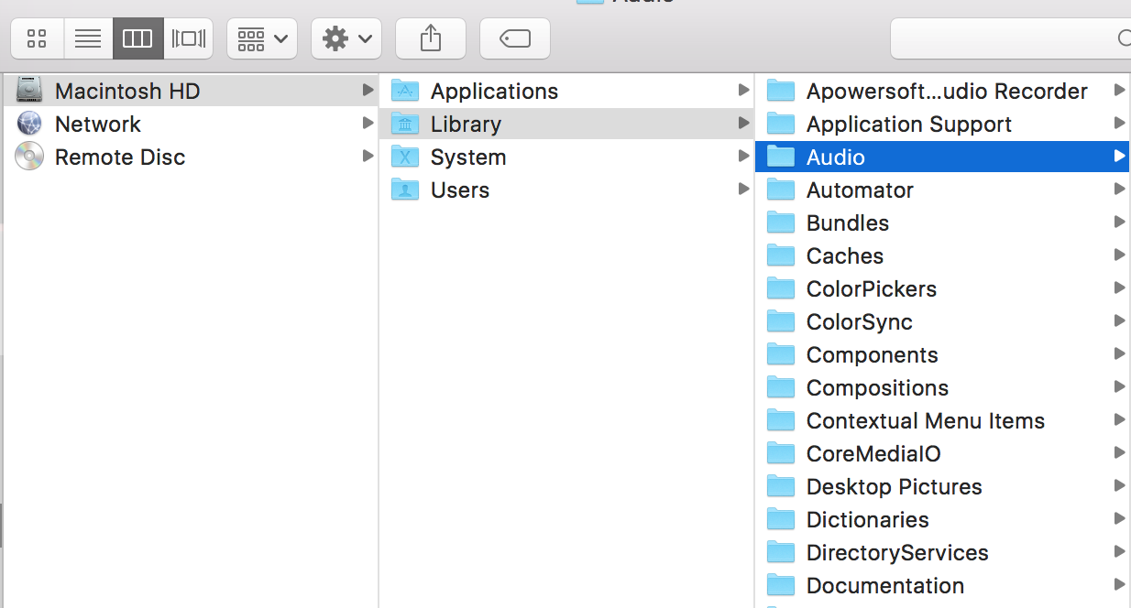Screen dimensions: 1131x608
Task: Select column view mode
Action: tap(137, 38)
